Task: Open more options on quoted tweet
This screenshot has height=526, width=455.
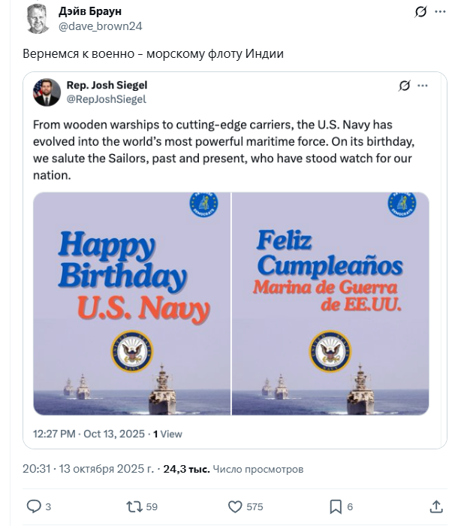Action: pos(426,86)
